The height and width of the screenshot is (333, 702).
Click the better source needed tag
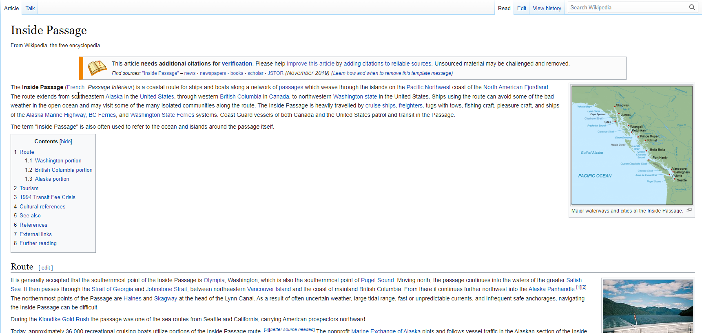point(291,329)
